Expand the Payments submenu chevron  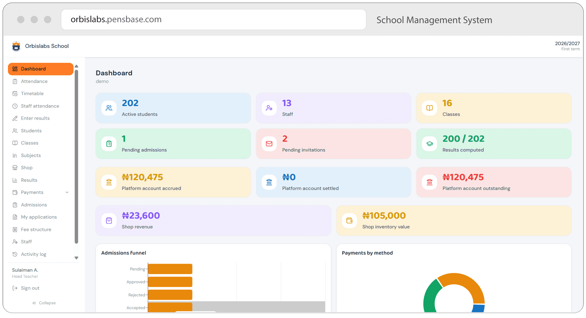(67, 193)
